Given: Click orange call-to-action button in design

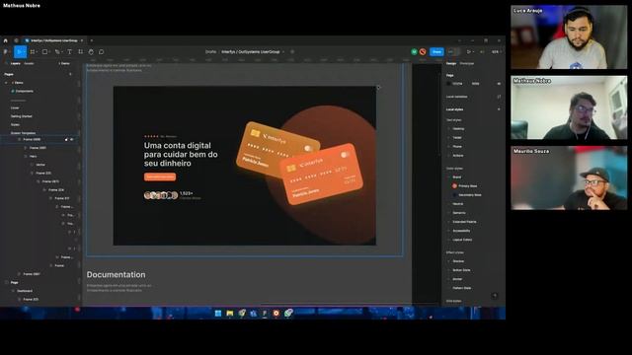Looking at the screenshot, I should click(x=160, y=177).
